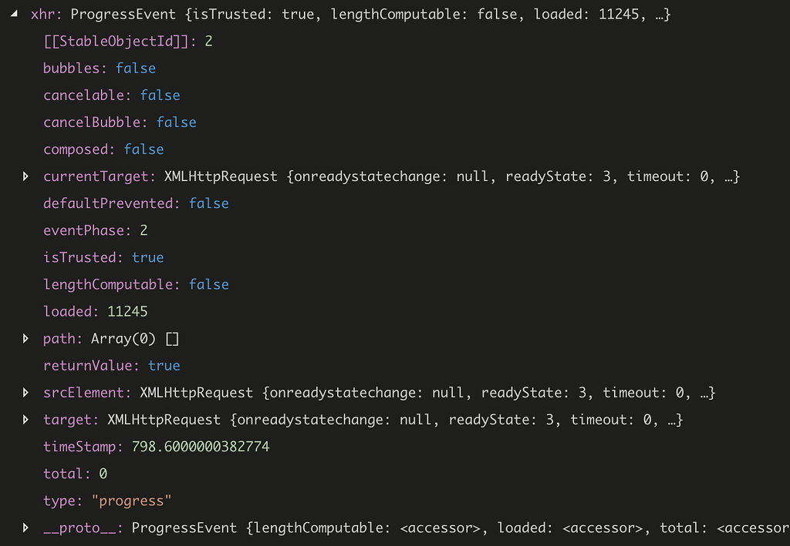Select the total property row
This screenshot has height=546, width=790.
pyautogui.click(x=63, y=474)
